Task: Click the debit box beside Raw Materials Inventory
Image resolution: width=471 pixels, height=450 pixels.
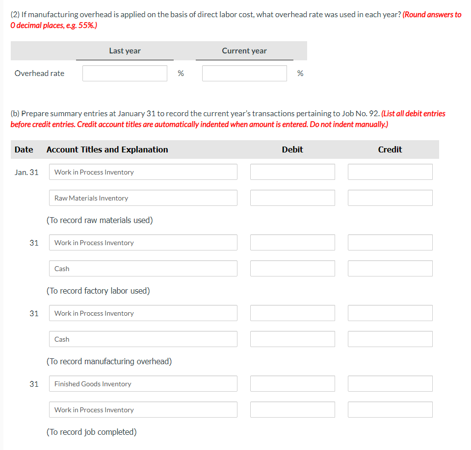Action: pyautogui.click(x=292, y=198)
